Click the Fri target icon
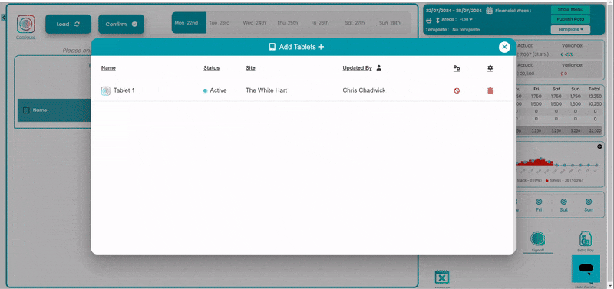 (x=539, y=202)
